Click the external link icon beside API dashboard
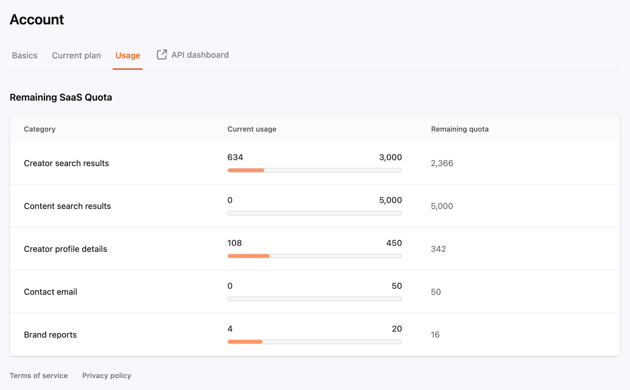This screenshot has height=390, width=630. coord(162,55)
